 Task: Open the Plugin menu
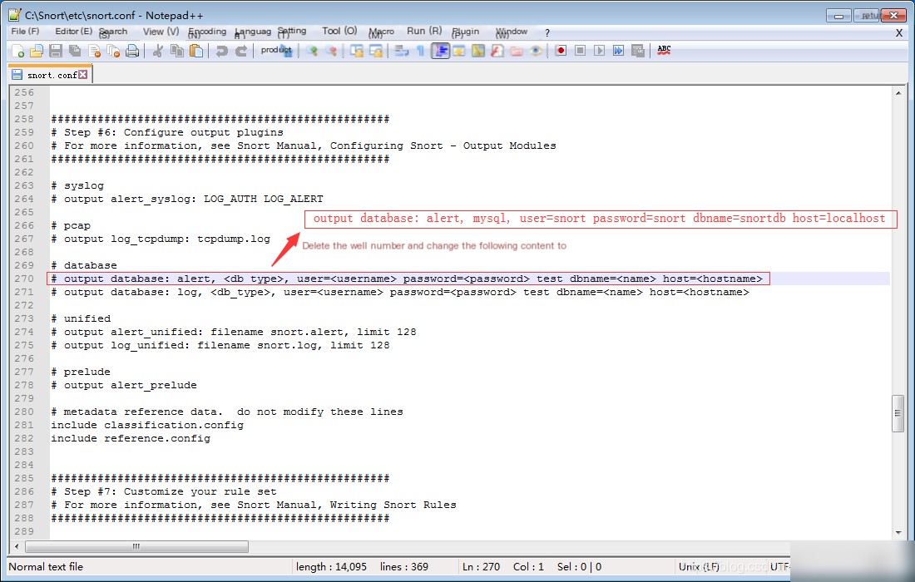pos(466,32)
